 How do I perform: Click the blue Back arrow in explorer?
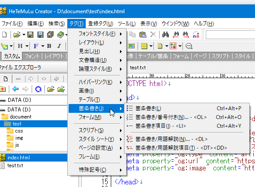click(x=15, y=89)
